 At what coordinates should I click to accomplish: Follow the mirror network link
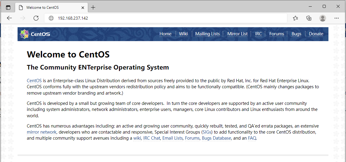[x=42, y=132]
